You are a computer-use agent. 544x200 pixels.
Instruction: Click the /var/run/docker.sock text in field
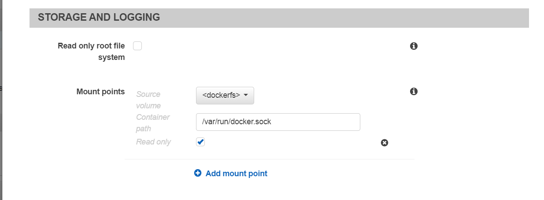pos(237,122)
